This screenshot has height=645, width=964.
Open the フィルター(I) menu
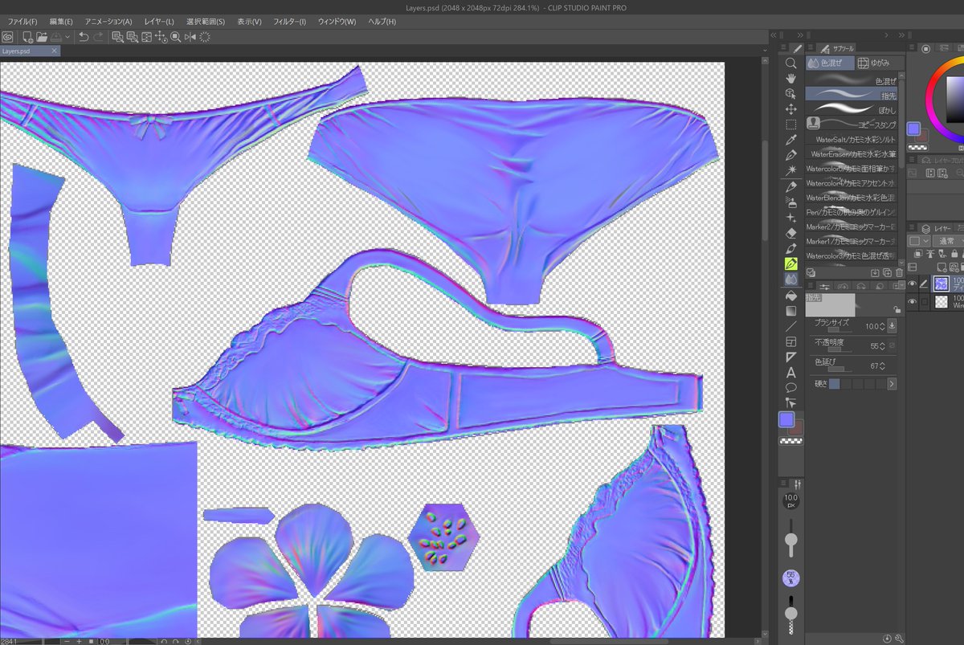pos(289,21)
